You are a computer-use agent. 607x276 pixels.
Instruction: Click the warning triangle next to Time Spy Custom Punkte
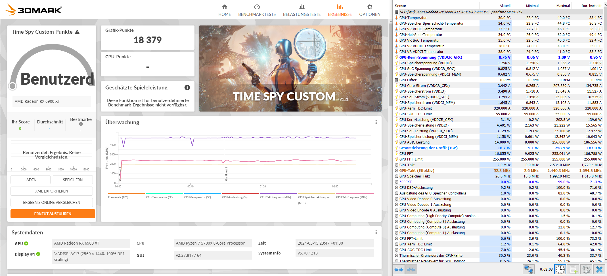click(x=77, y=32)
